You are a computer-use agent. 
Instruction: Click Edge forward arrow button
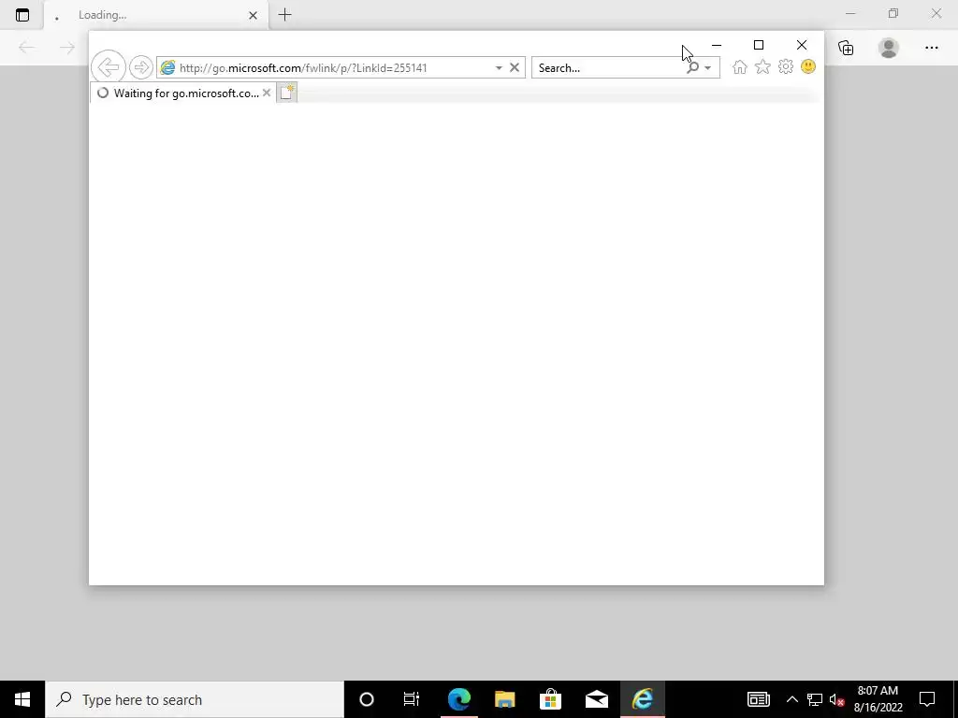[67, 48]
